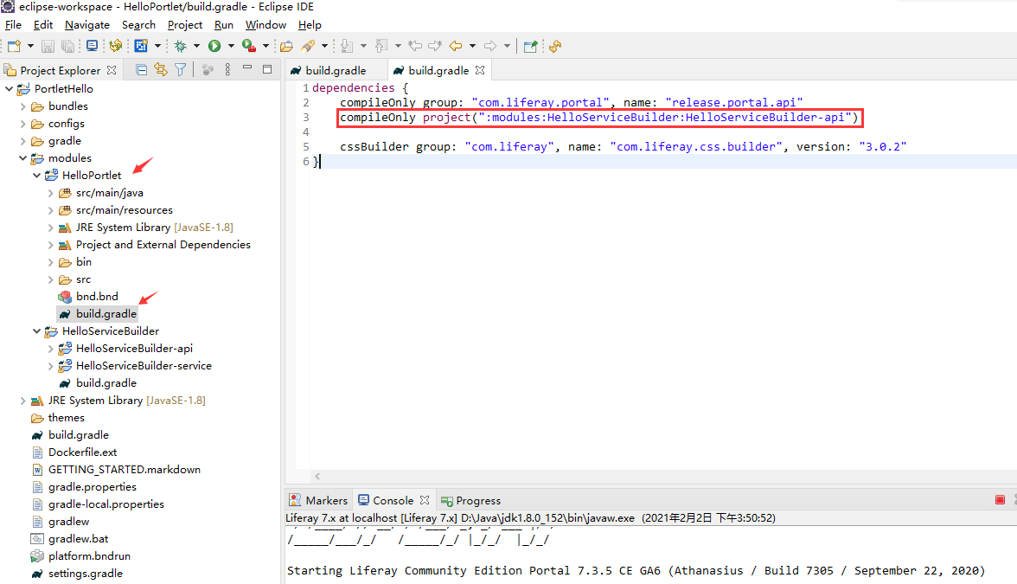1017x584 pixels.
Task: Maximize the Project Explorer panel
Action: tap(267, 69)
